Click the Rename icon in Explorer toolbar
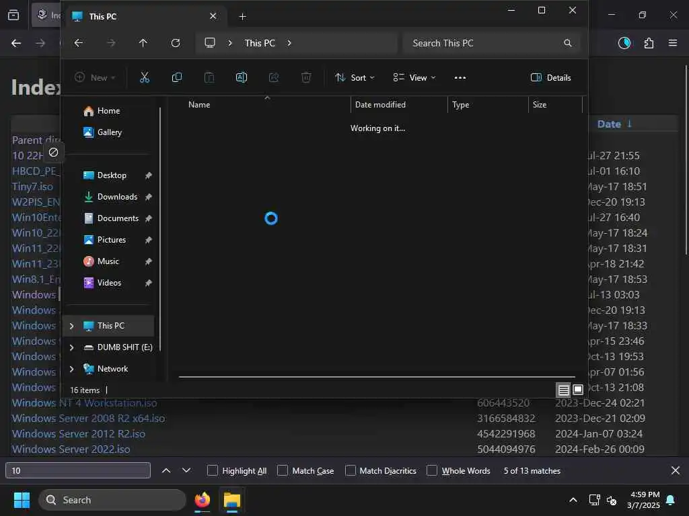This screenshot has height=516, width=689. [x=242, y=78]
